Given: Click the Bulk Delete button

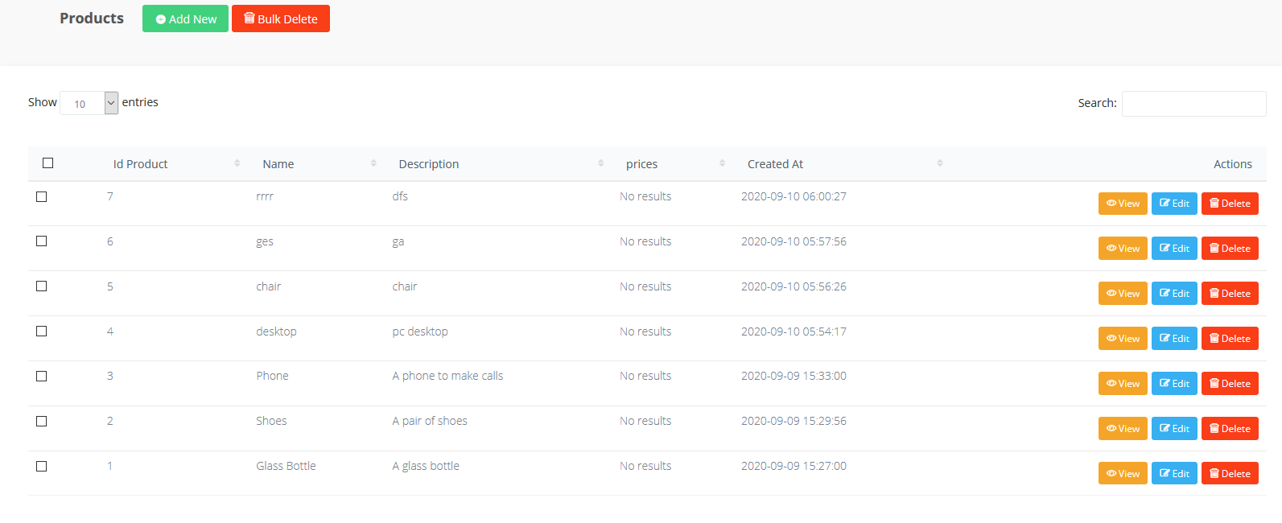Looking at the screenshot, I should click(281, 19).
